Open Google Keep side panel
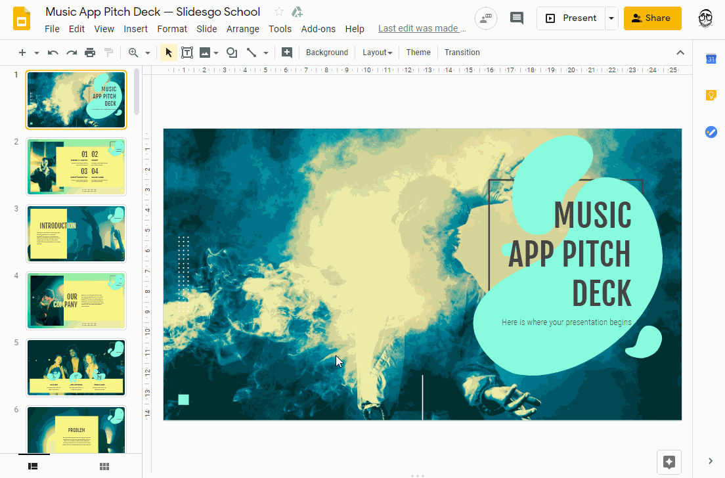Image resolution: width=725 pixels, height=478 pixels. click(x=711, y=95)
